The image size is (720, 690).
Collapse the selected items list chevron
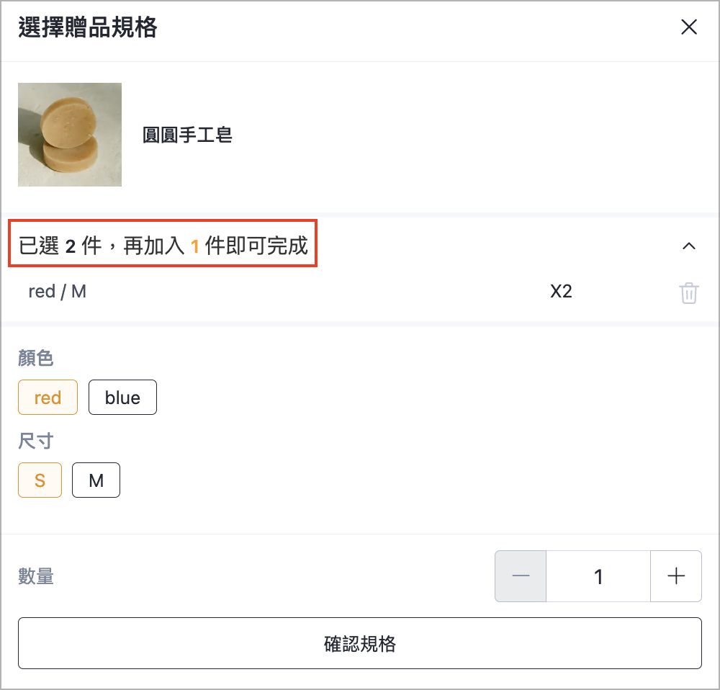click(689, 246)
